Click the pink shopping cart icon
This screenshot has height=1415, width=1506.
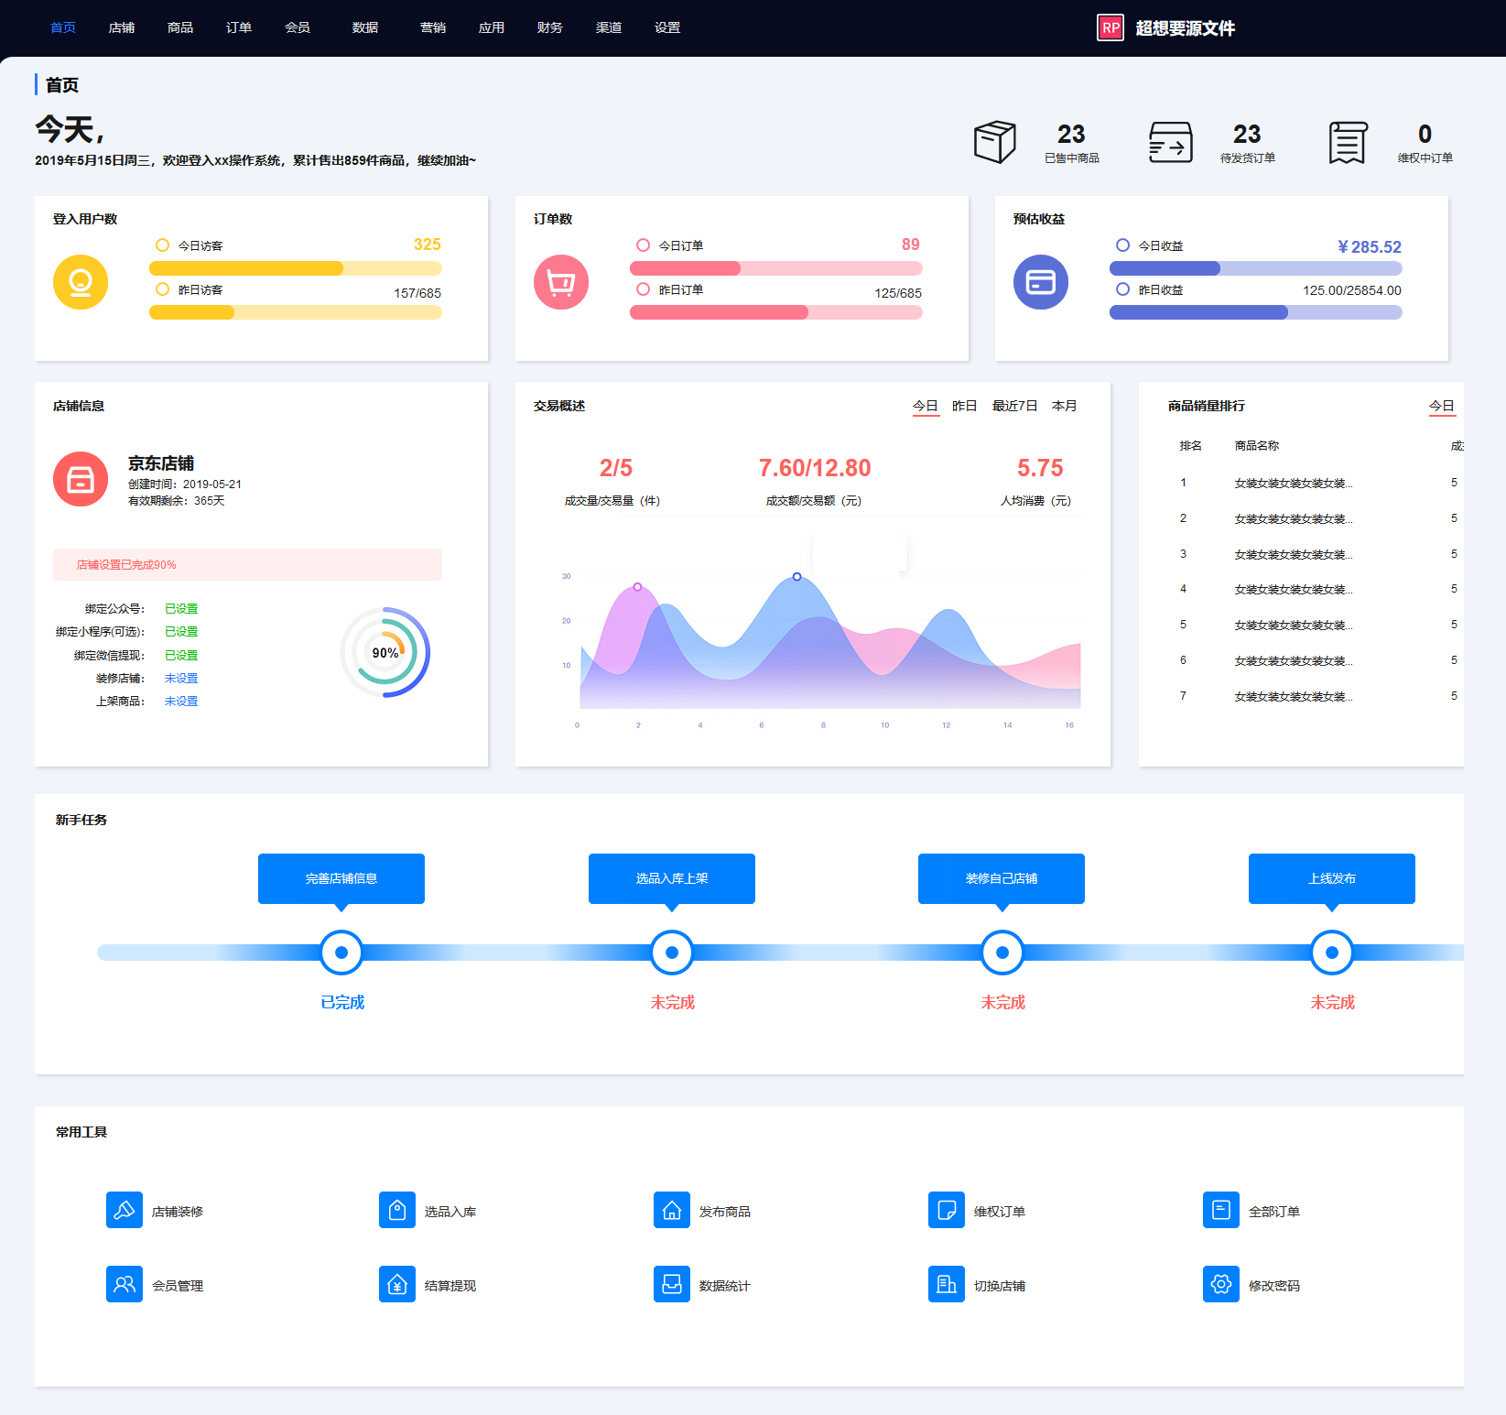(x=561, y=282)
